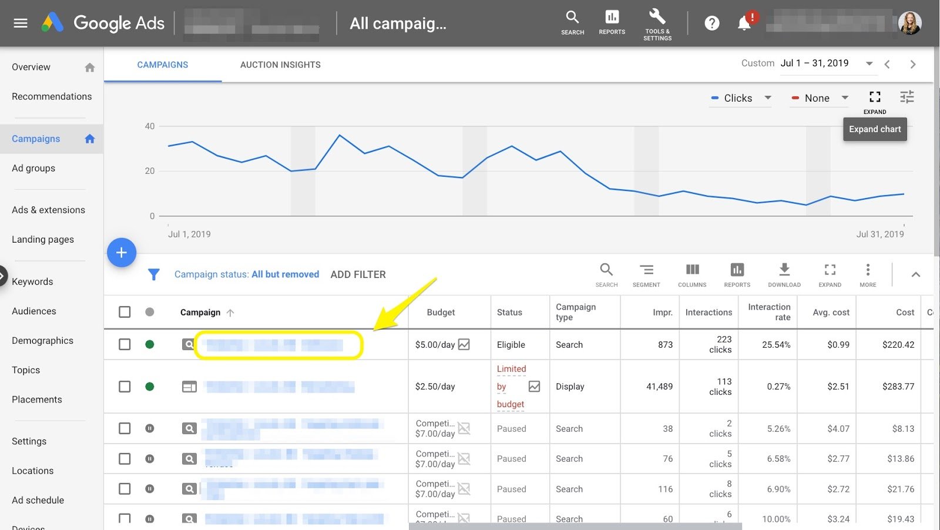Check paused campaign costing $21.76

125,489
